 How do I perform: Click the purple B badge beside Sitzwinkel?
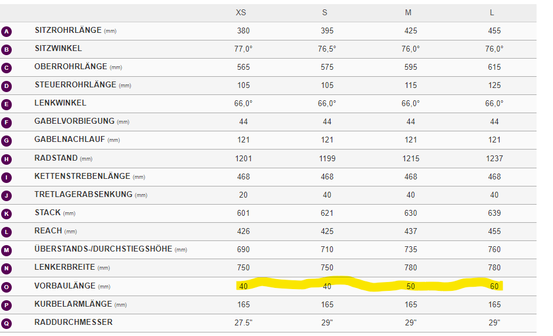(6, 50)
